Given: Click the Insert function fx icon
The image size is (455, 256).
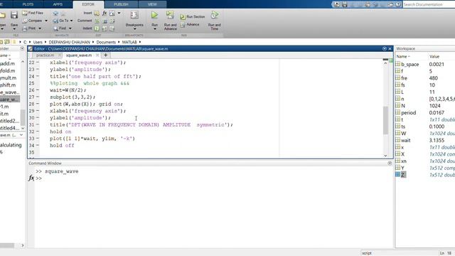Looking at the screenshot, I should [105, 14].
